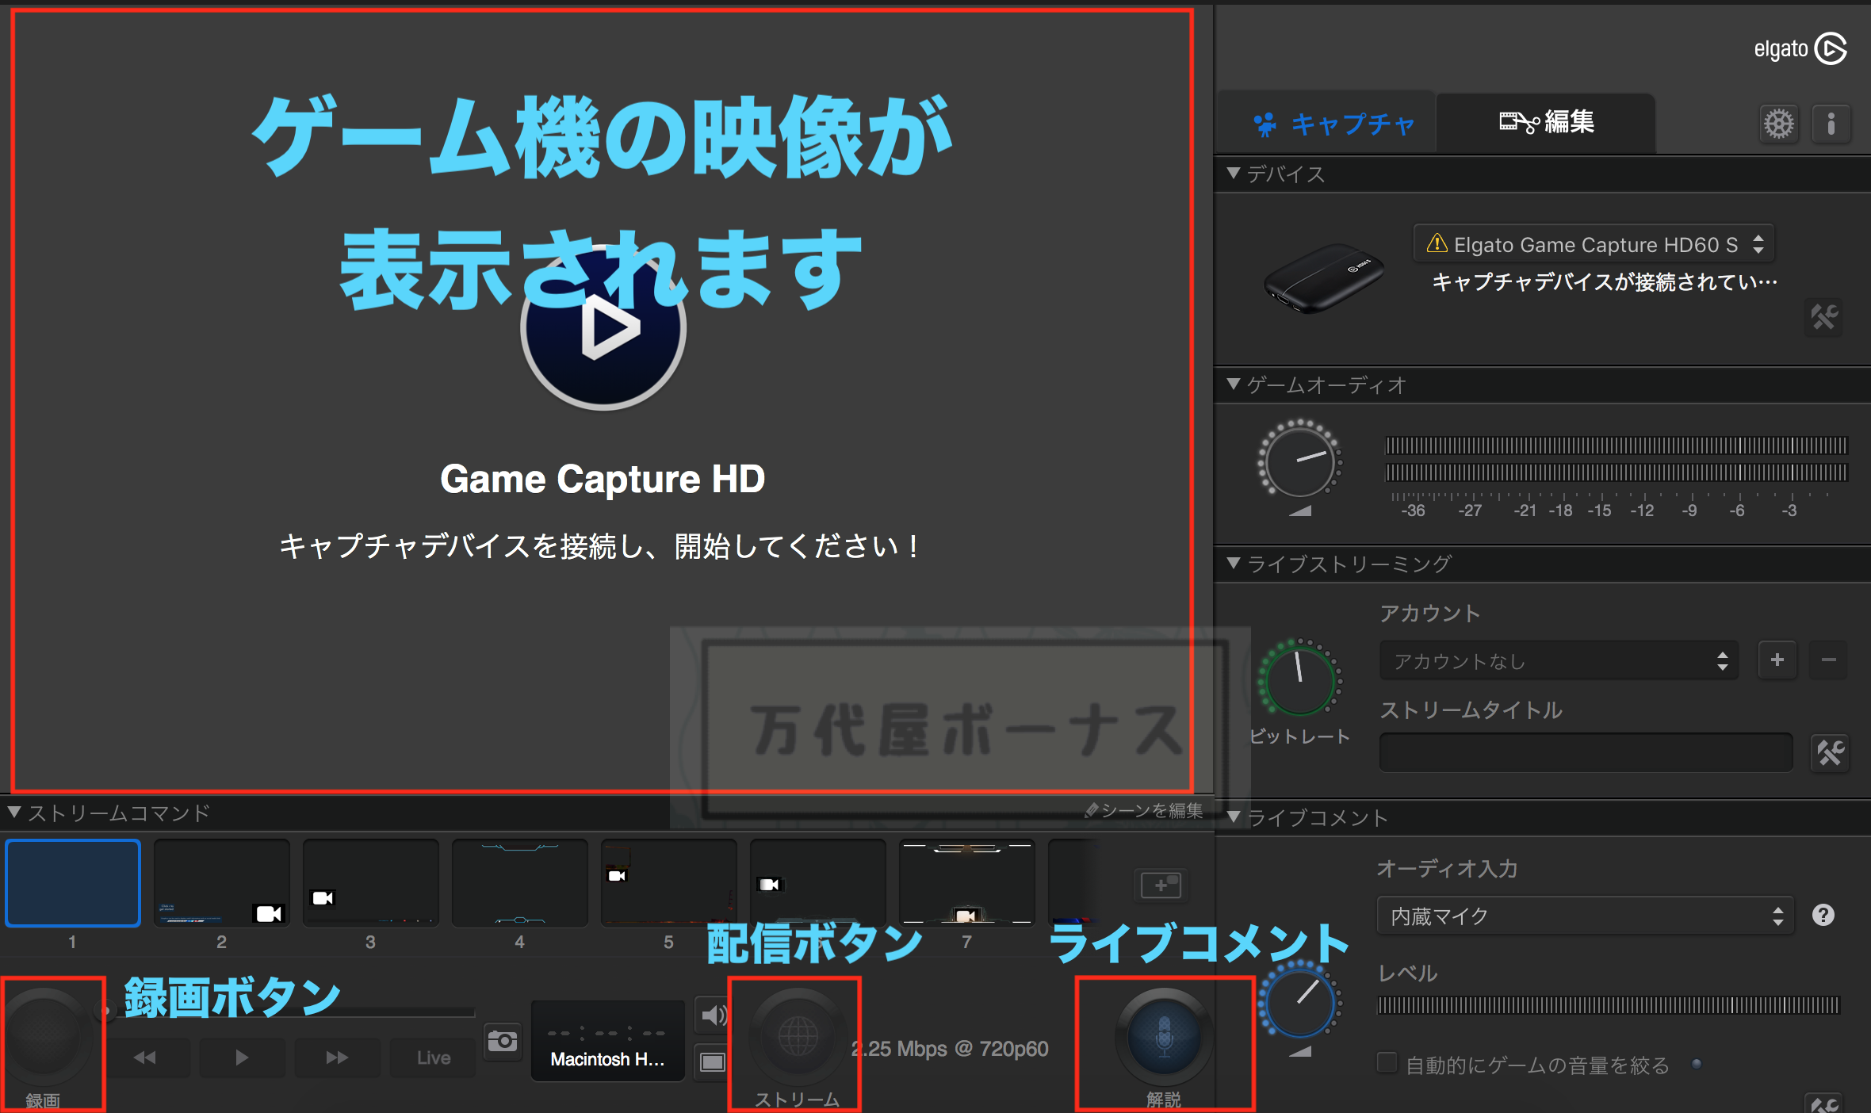Collapse the ライブストリーミング section
The height and width of the screenshot is (1113, 1871).
[x=1233, y=563]
